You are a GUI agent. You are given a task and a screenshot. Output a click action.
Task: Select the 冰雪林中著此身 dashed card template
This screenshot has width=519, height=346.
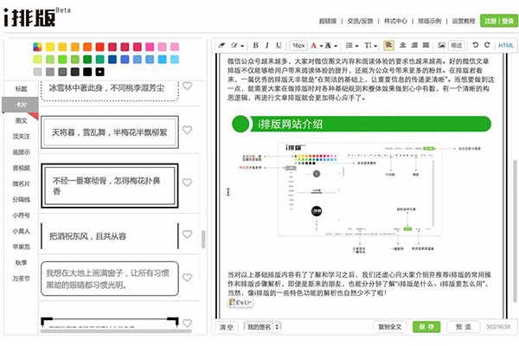108,87
